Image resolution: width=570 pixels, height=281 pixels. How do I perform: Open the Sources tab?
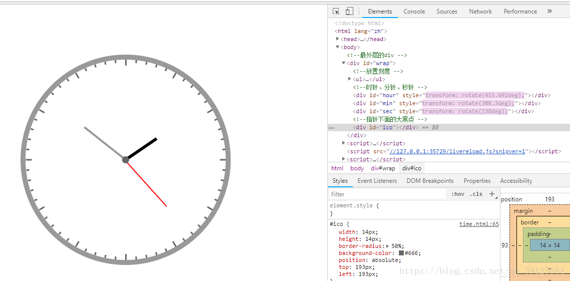tap(447, 12)
